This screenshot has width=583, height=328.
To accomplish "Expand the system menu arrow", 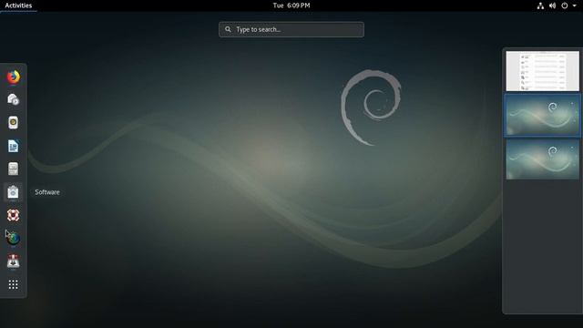I will click(575, 5).
